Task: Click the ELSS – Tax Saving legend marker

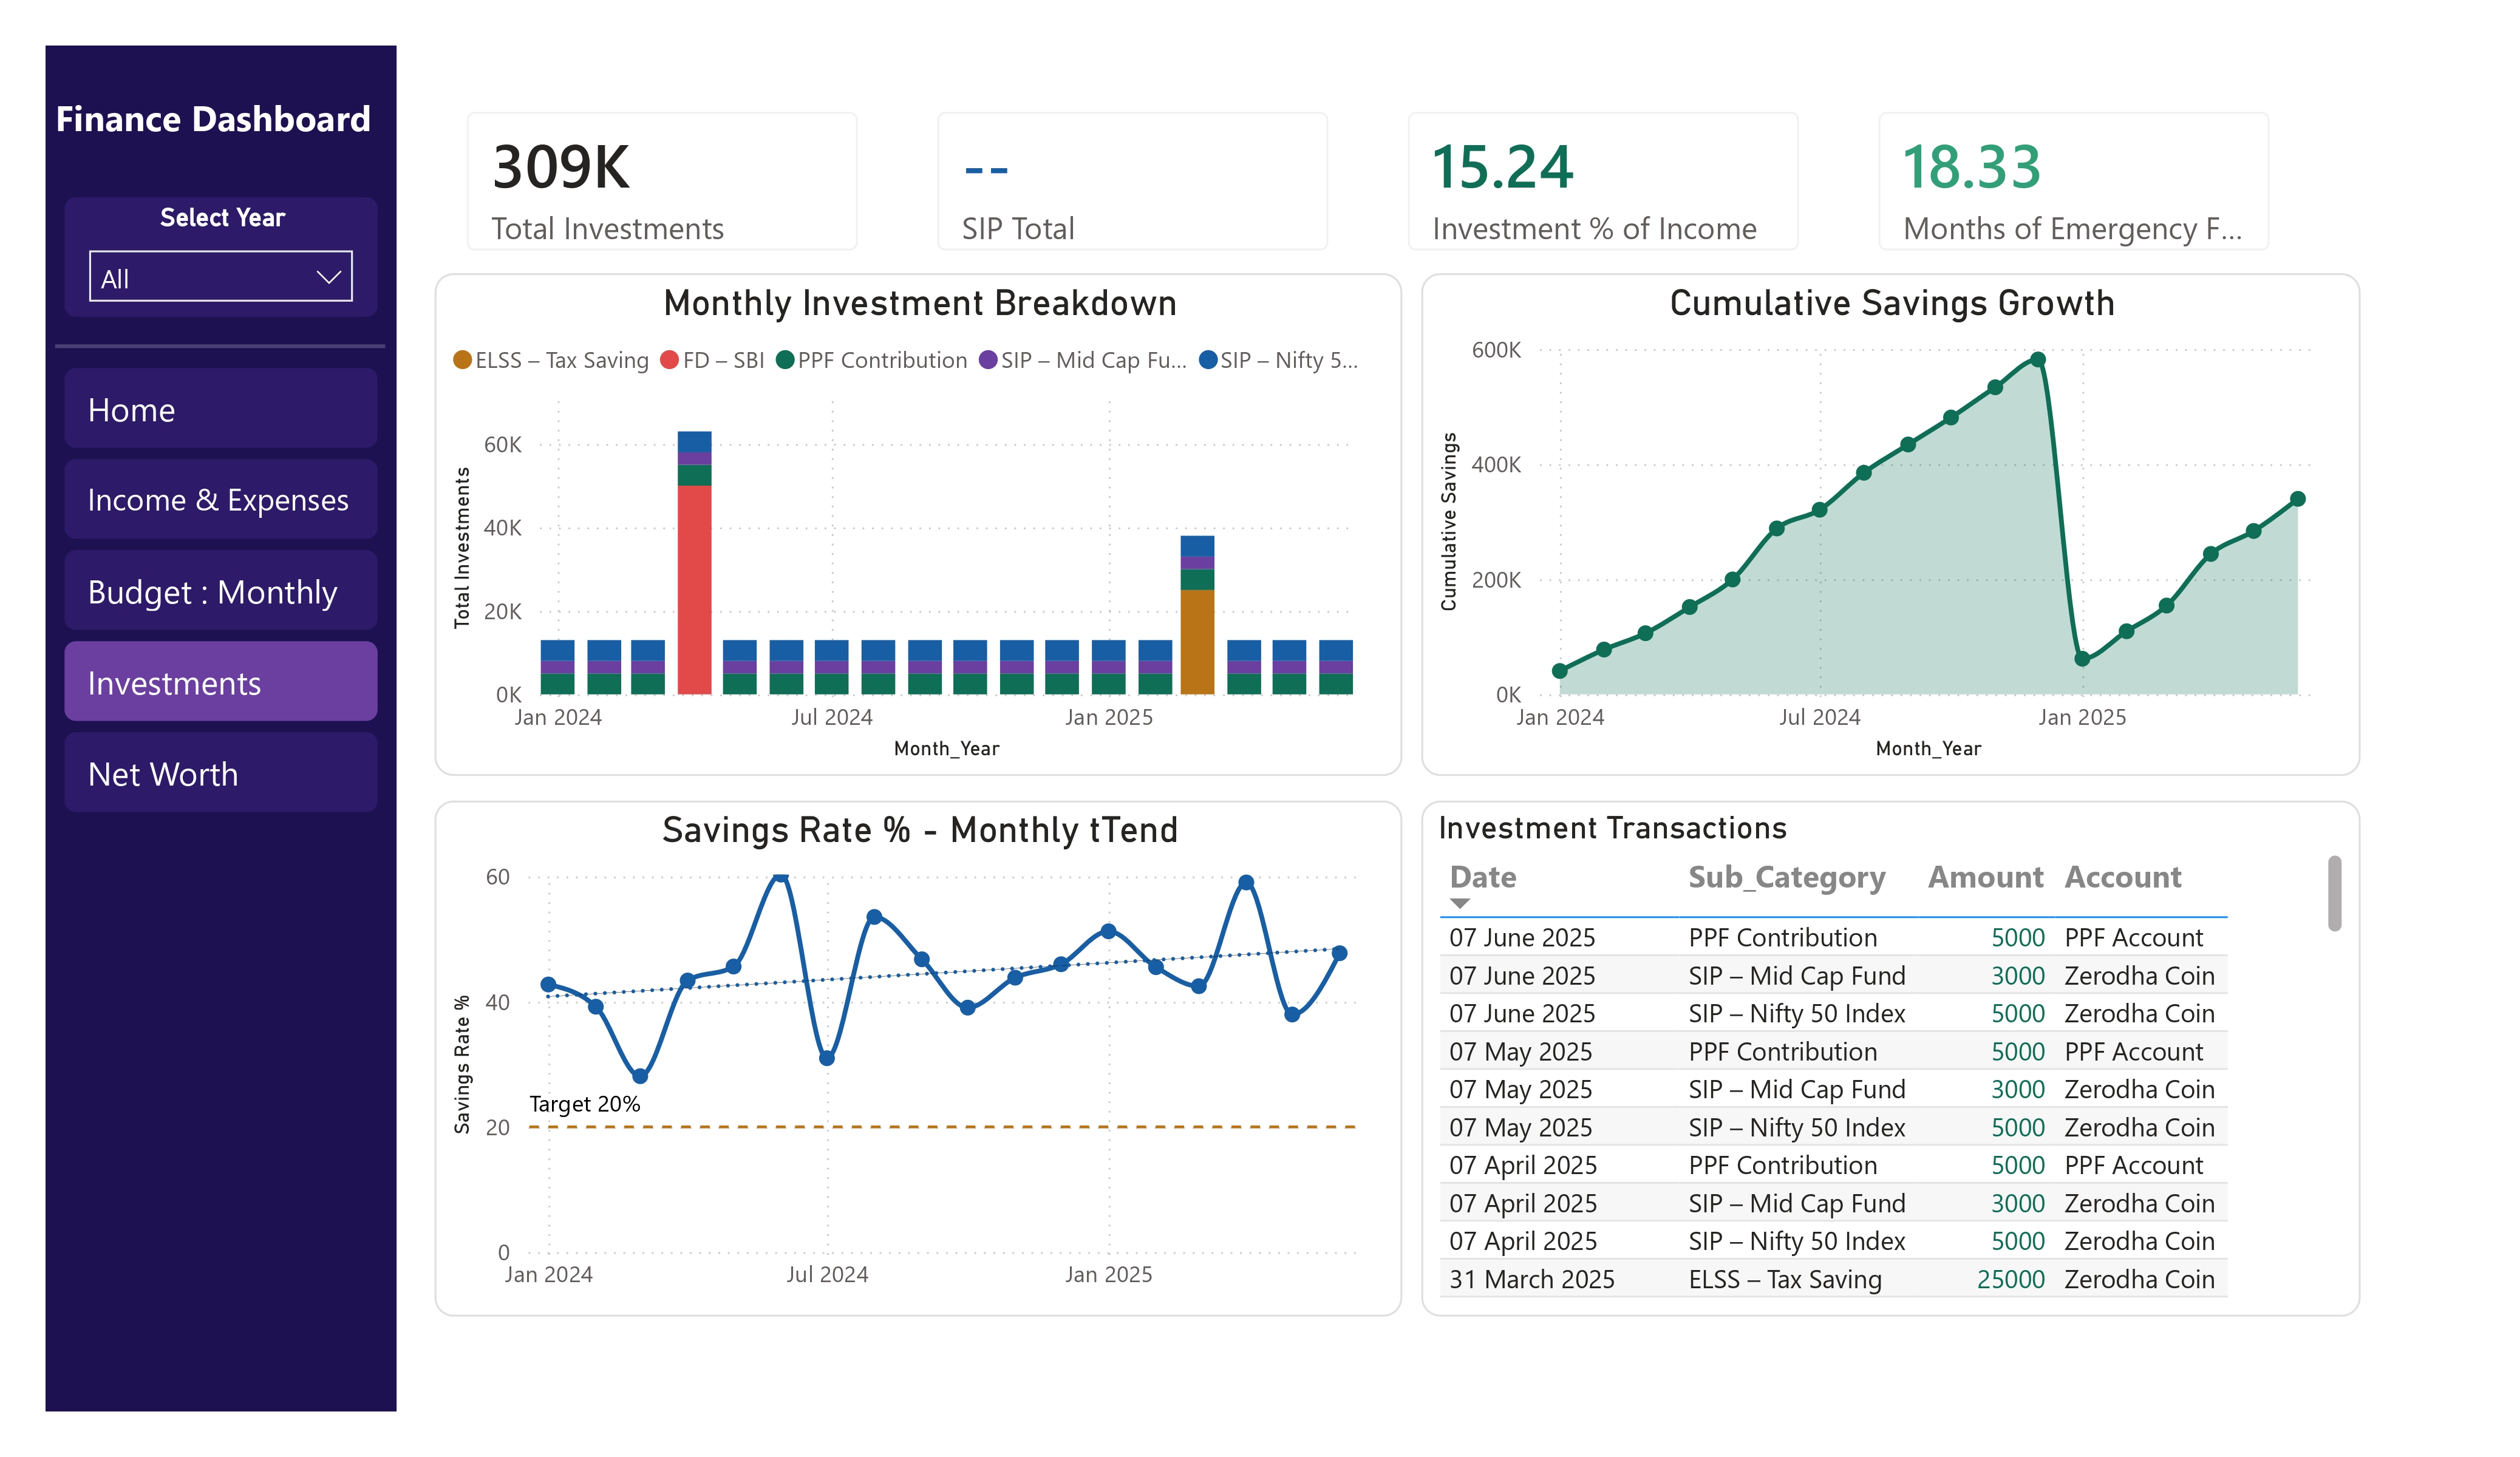Action: tap(462, 360)
